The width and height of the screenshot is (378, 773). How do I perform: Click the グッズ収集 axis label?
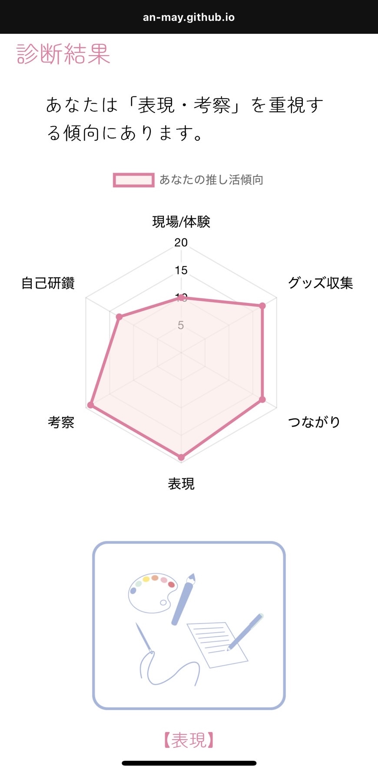pyautogui.click(x=320, y=283)
